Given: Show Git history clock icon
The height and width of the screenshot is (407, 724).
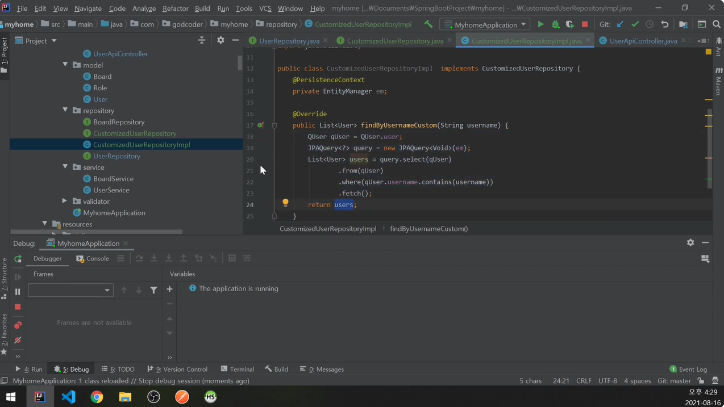Looking at the screenshot, I should coord(650,24).
